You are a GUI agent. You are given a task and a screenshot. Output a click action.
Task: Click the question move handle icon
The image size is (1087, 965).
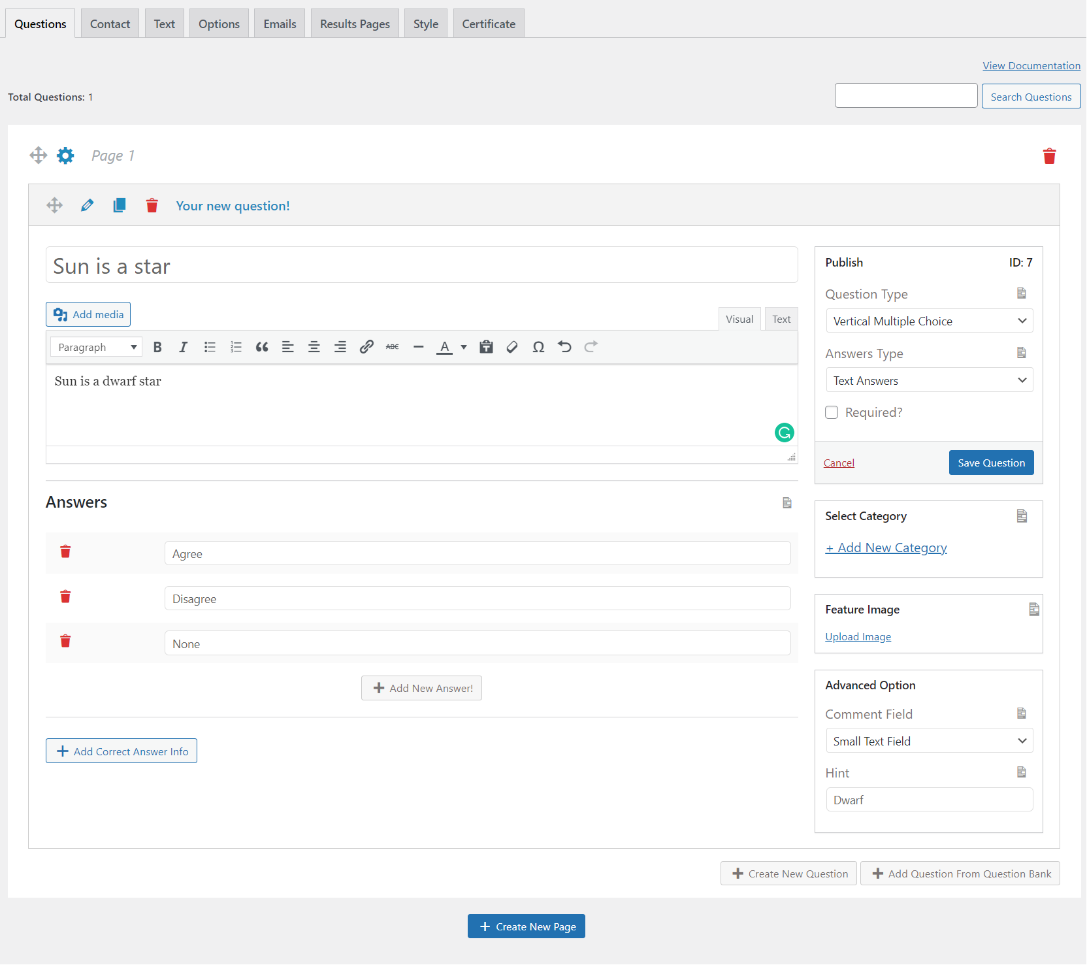tap(55, 205)
